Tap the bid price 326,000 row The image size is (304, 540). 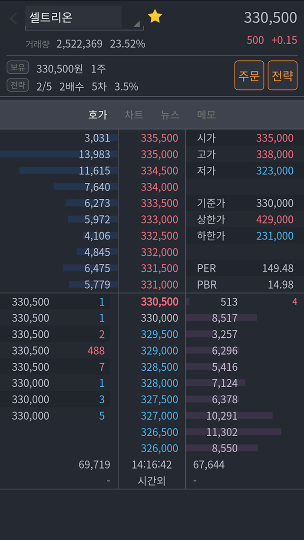[x=160, y=448]
